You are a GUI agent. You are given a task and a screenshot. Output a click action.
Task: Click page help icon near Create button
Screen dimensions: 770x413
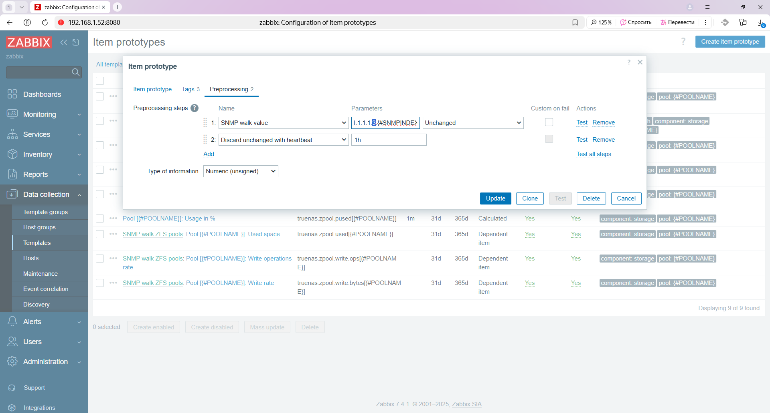click(683, 41)
